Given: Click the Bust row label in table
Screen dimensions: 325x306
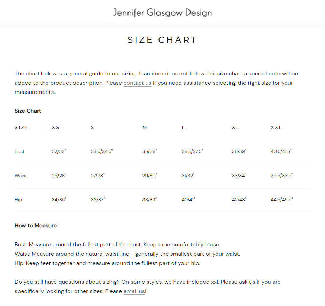Looking at the screenshot, I should (x=20, y=151).
